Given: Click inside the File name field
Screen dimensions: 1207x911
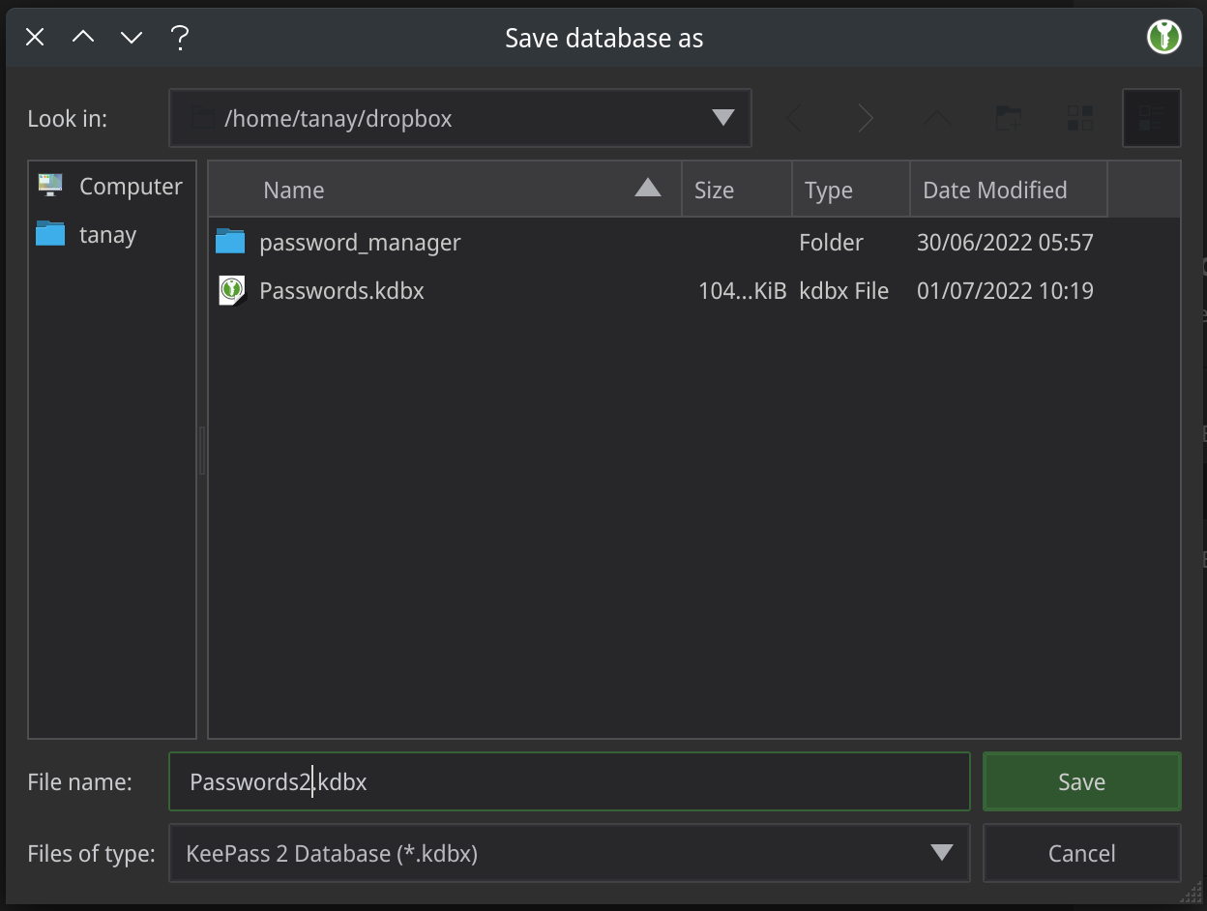Looking at the screenshot, I should click(569, 781).
